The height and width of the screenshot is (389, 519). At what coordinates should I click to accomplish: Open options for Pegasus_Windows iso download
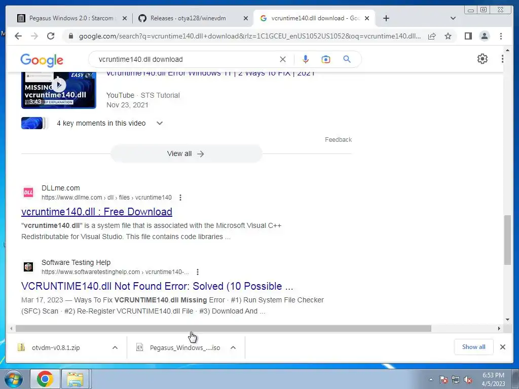233,347
